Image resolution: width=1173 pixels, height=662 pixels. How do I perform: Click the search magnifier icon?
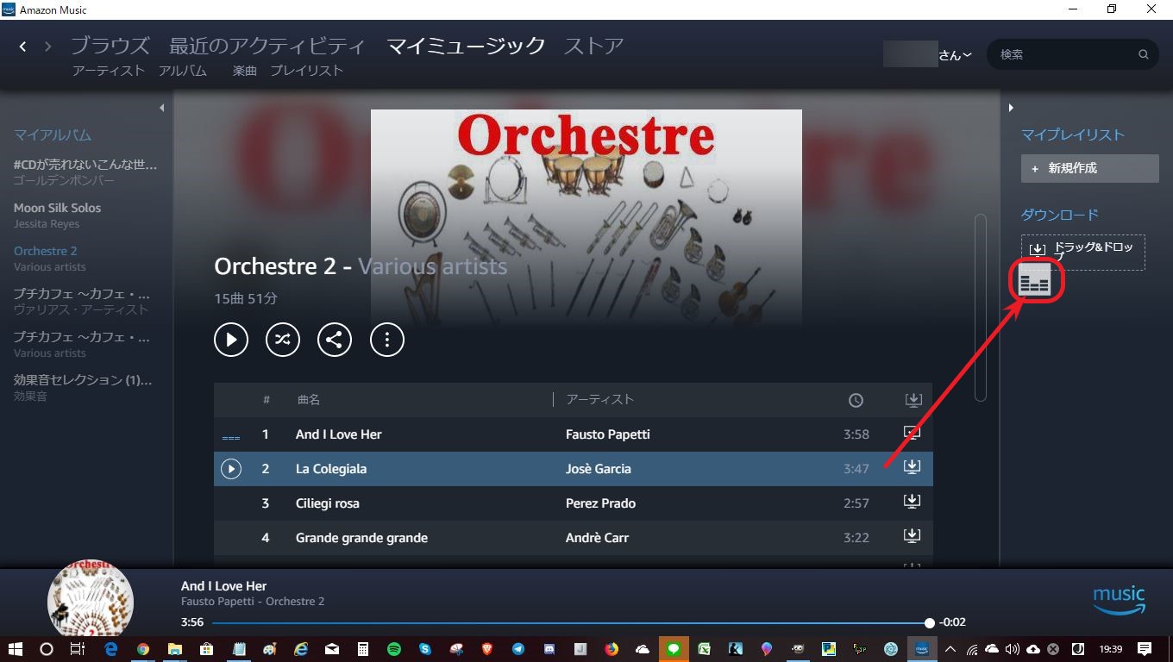click(1144, 54)
